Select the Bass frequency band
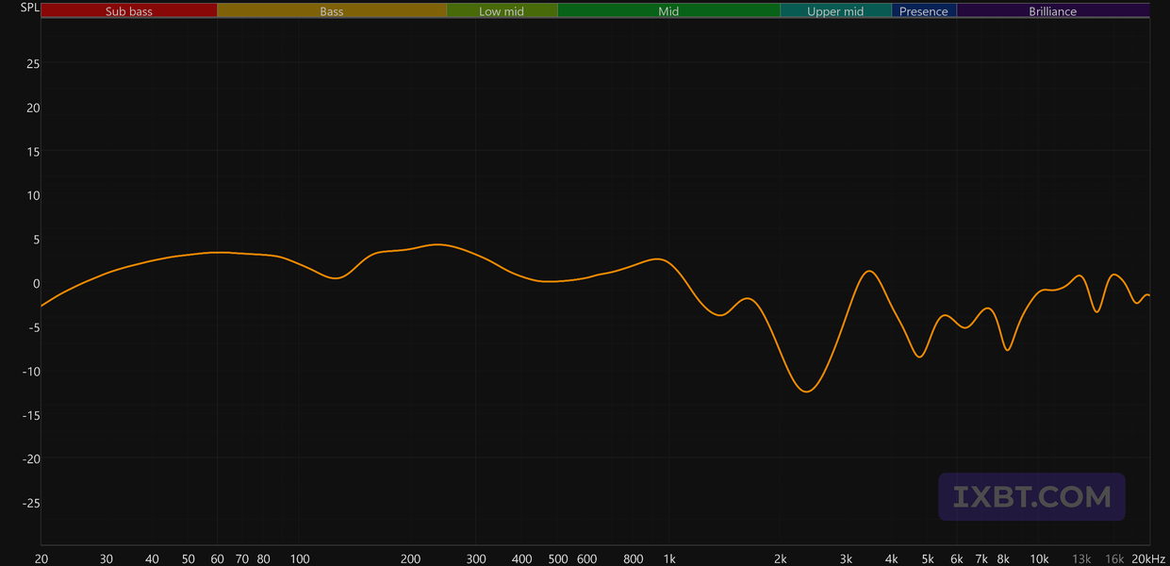Screen dimensions: 1170x566 pos(332,11)
